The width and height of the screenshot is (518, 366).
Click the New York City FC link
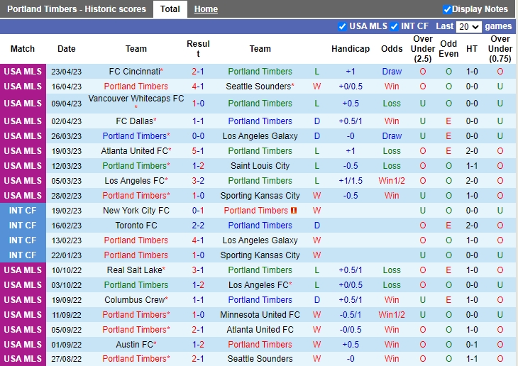point(136,211)
